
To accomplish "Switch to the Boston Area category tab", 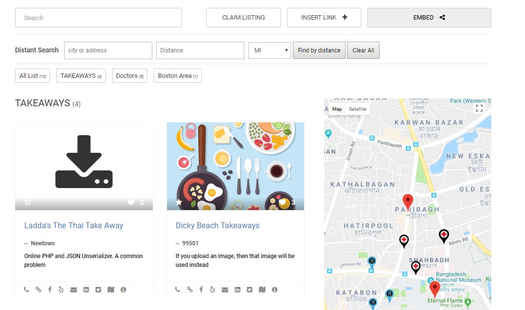I will 178,75.
